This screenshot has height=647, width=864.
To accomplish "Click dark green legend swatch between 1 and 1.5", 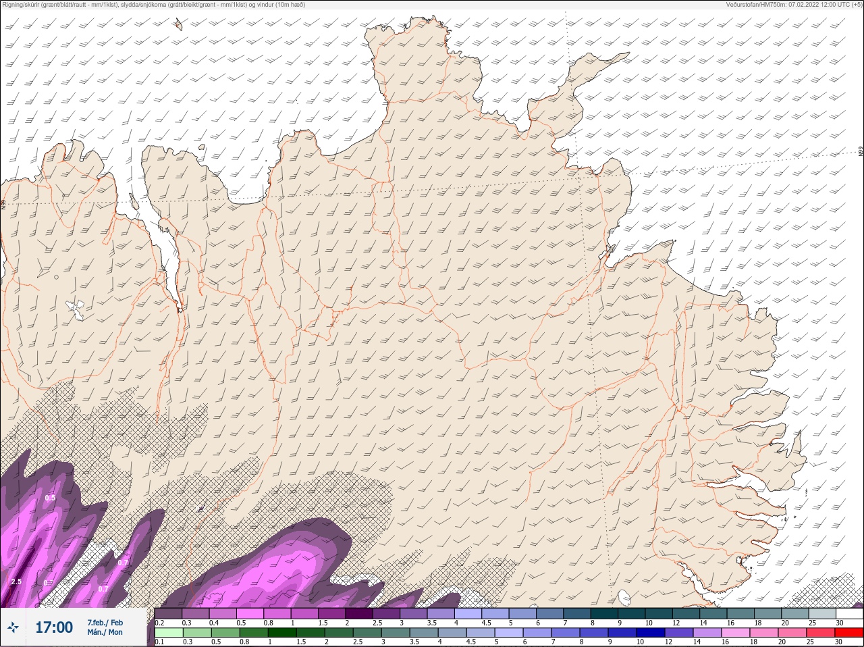I will click(x=282, y=633).
